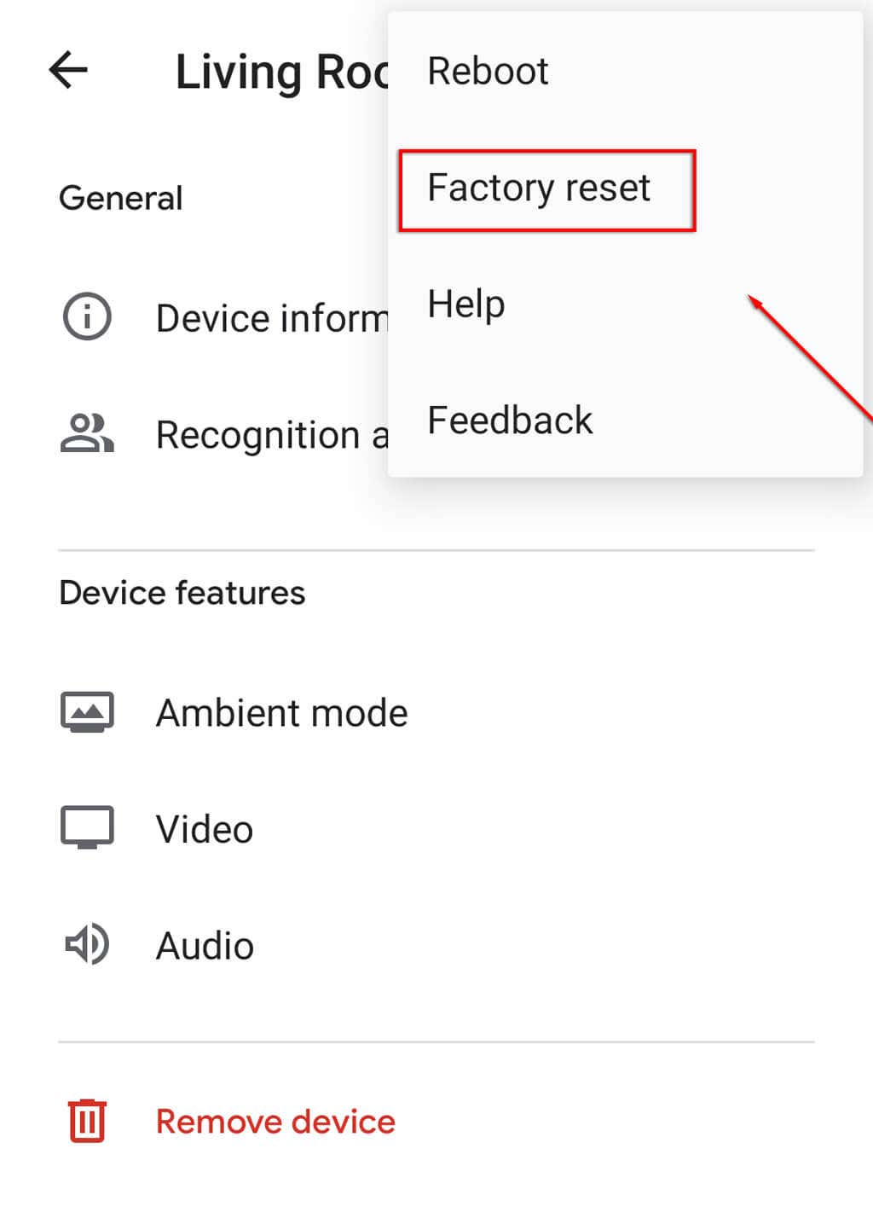Viewport: 873px width, 1218px height.
Task: Click the Device features section header
Action: [182, 593]
